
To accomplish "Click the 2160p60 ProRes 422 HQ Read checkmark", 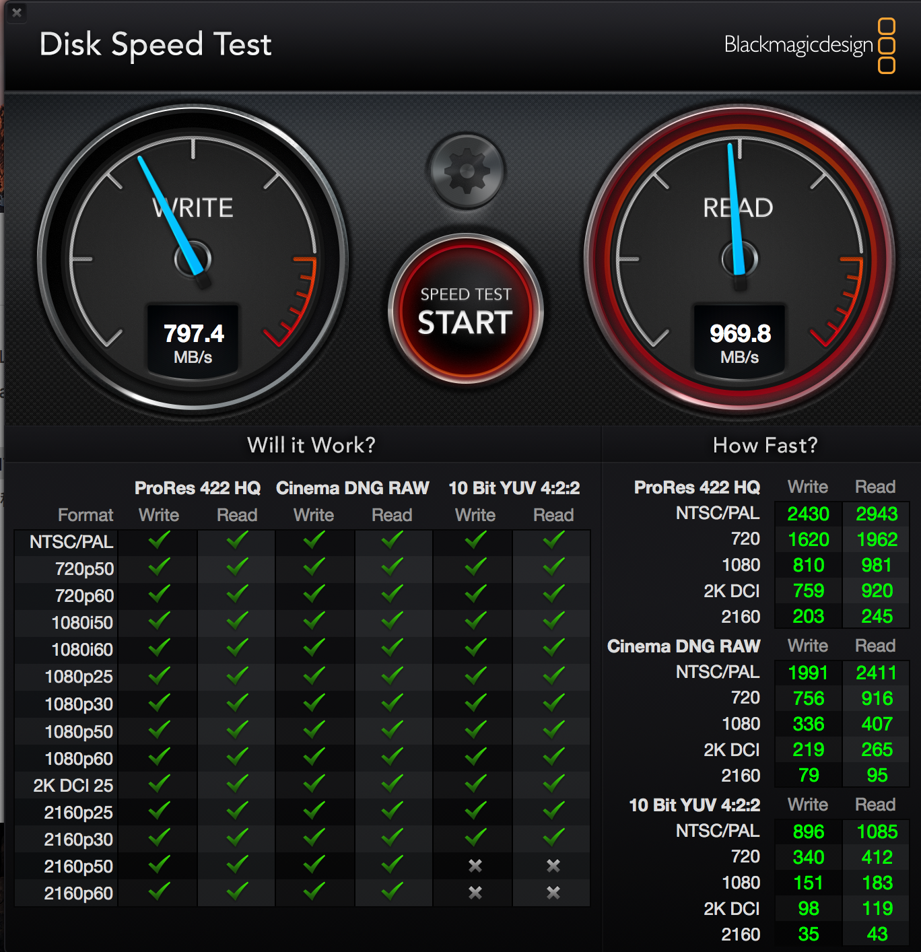I will coord(238,891).
